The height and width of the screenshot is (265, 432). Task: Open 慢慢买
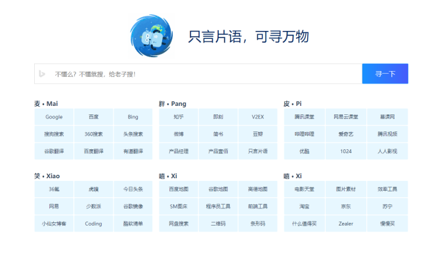(387, 224)
